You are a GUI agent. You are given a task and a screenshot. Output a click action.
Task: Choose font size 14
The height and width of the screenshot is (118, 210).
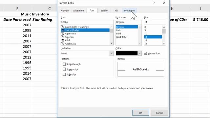tap(153, 44)
